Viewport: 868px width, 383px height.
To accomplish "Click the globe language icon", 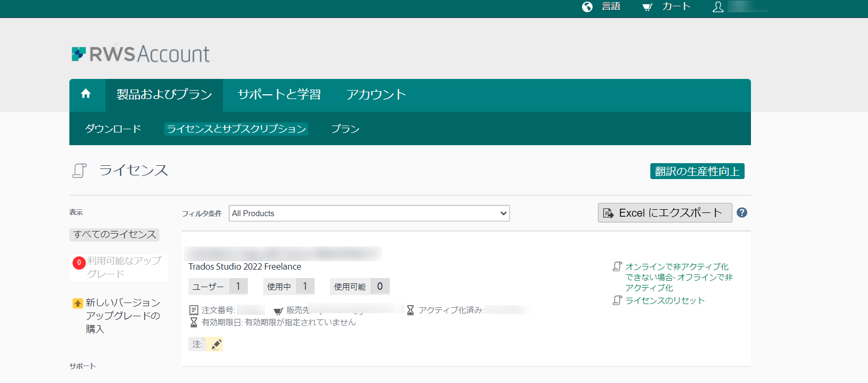I will point(587,7).
